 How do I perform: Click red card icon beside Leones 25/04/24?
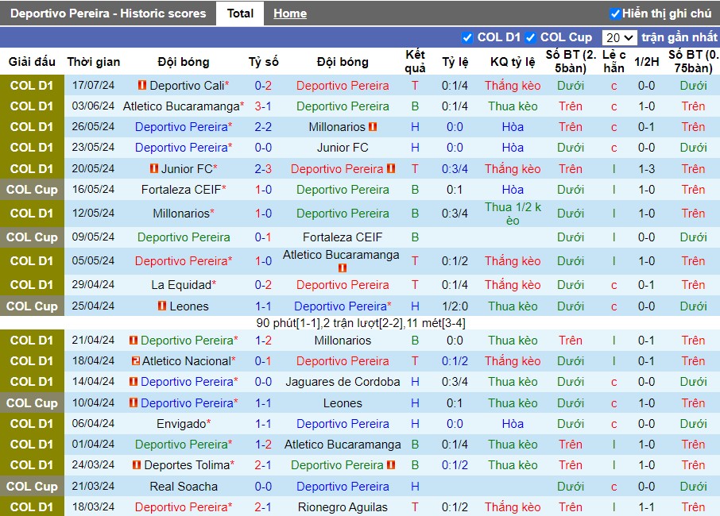point(162,306)
